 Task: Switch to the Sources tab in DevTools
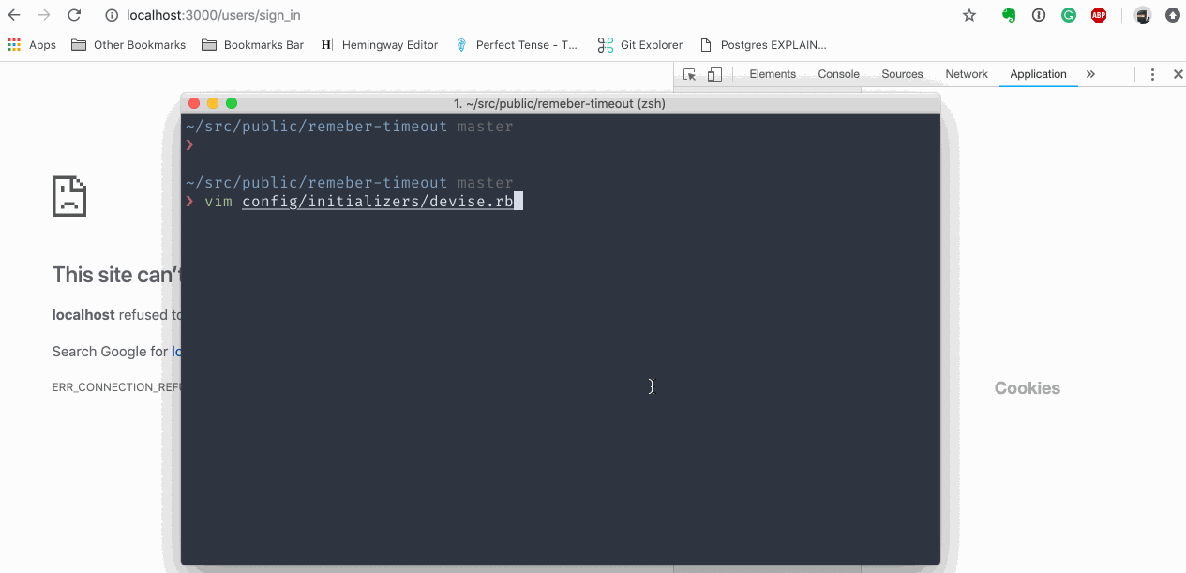coord(902,74)
